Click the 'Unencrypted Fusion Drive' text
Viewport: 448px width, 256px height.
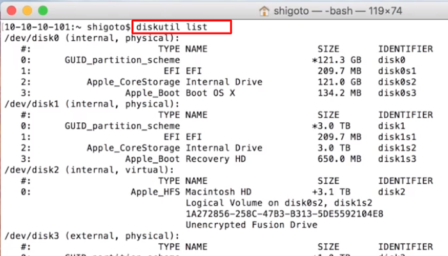point(251,224)
